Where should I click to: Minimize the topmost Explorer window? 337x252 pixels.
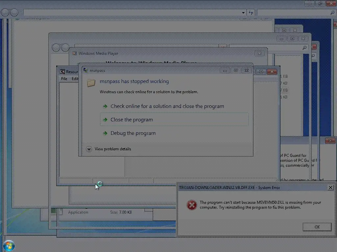pyautogui.click(x=310, y=3)
